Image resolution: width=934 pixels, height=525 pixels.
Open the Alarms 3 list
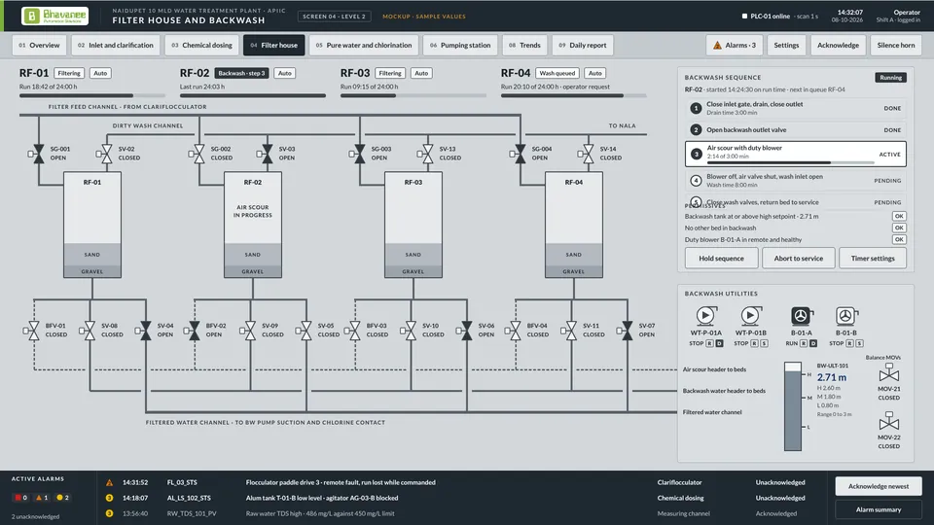click(734, 46)
